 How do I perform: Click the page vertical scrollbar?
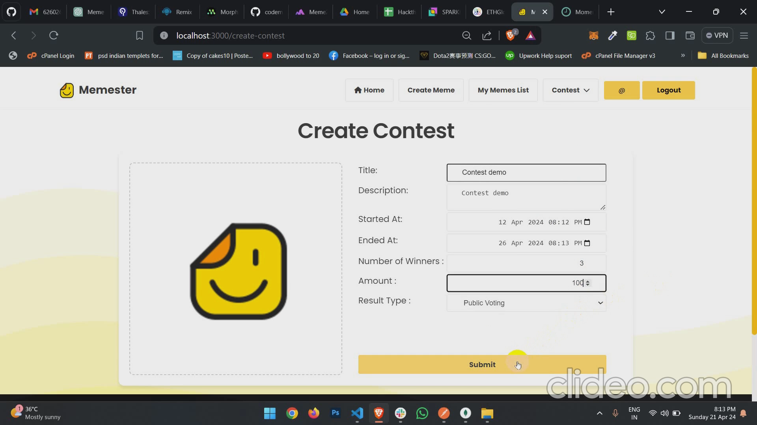(x=754, y=201)
